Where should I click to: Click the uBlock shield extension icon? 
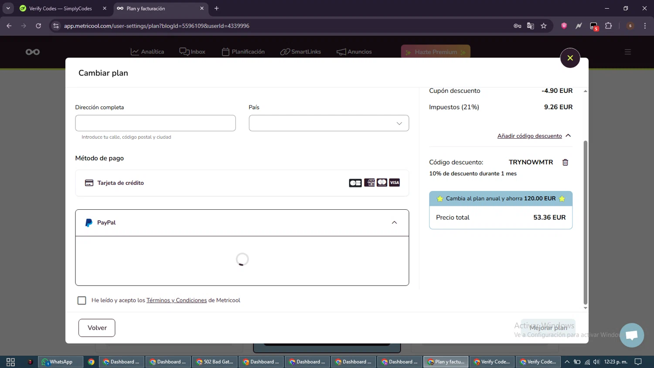[564, 26]
